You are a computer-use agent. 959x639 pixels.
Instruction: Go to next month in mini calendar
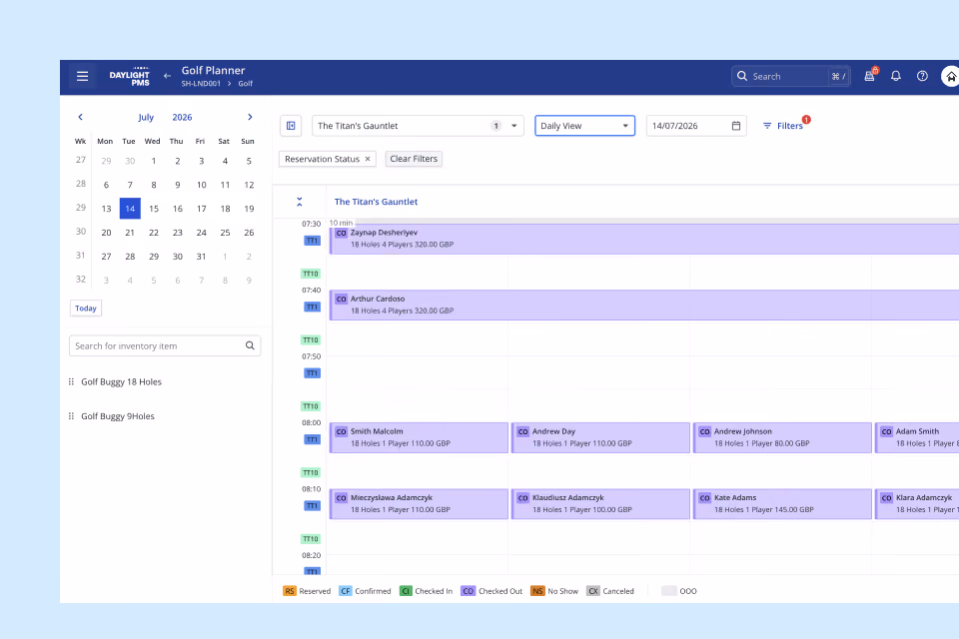click(x=250, y=117)
